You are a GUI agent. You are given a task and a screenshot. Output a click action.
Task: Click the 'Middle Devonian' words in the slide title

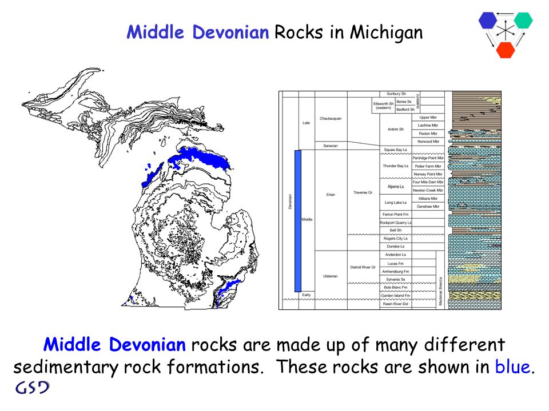[198, 32]
